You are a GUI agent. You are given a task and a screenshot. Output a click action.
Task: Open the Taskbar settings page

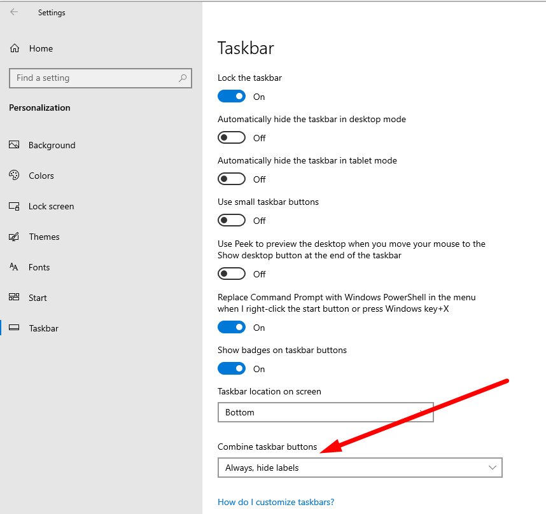coord(43,328)
